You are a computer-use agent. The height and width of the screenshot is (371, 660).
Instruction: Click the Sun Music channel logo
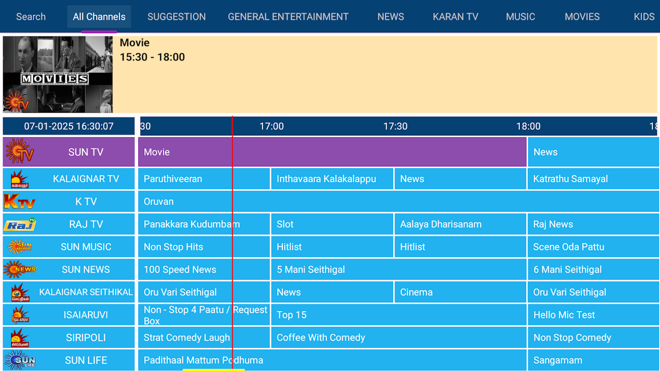19,247
